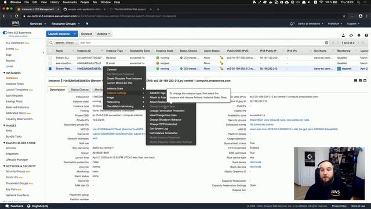
Task: Switch to the Status Checks tab
Action: (x=79, y=89)
